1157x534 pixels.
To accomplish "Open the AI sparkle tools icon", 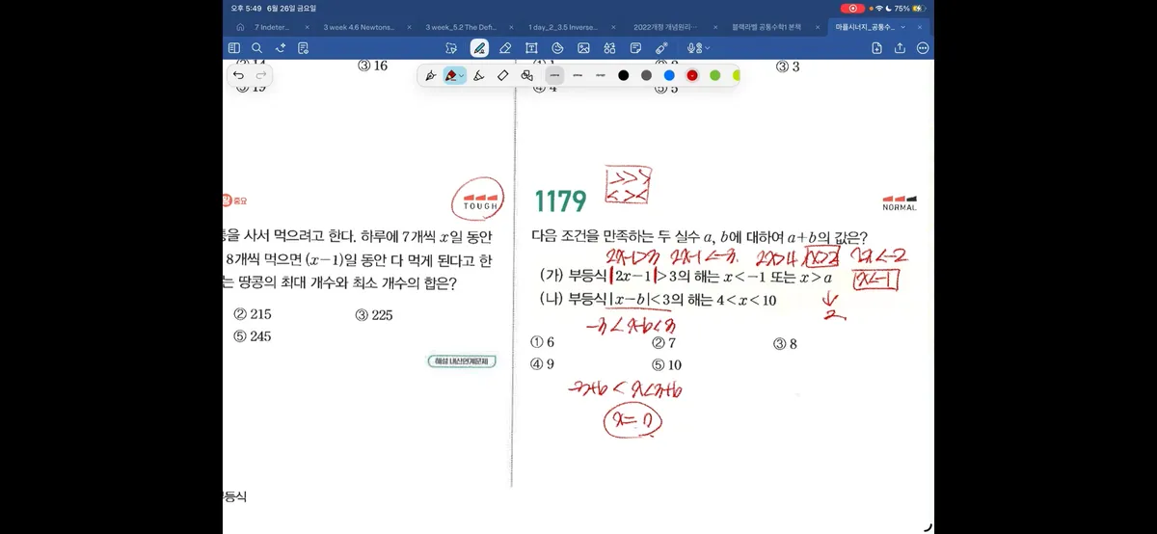I will [x=281, y=47].
